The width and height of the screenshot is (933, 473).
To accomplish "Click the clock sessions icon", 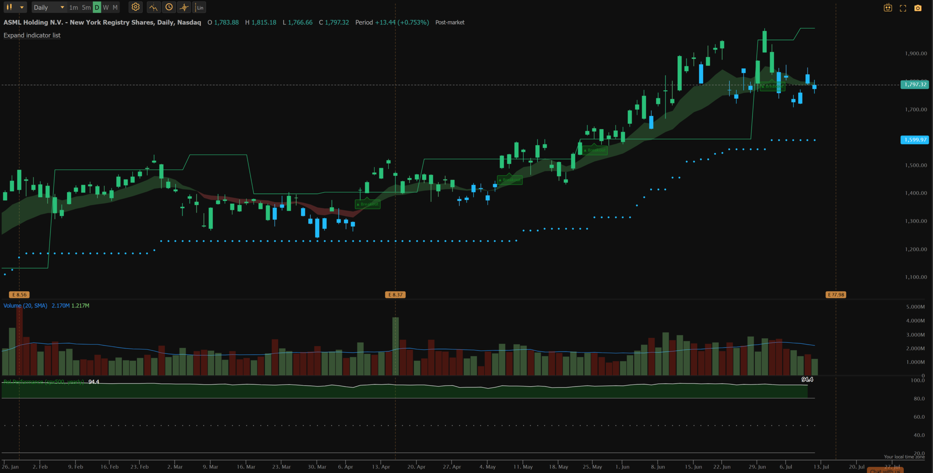I will pos(169,7).
